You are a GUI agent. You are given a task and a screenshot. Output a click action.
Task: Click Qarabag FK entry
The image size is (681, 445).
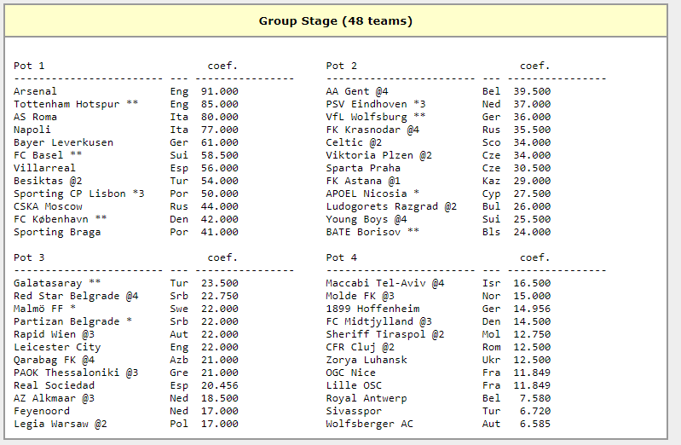(54, 360)
